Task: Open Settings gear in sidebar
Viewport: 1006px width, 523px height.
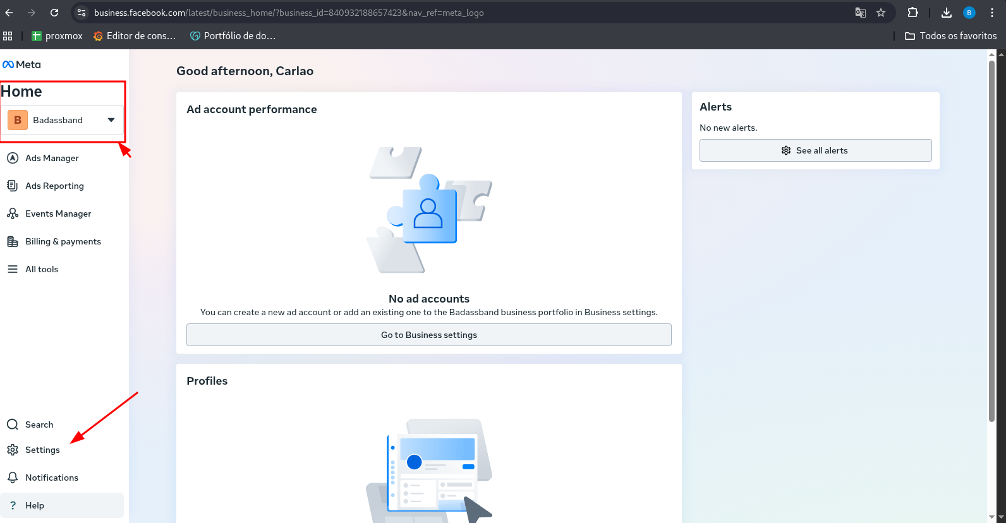Action: pos(13,450)
